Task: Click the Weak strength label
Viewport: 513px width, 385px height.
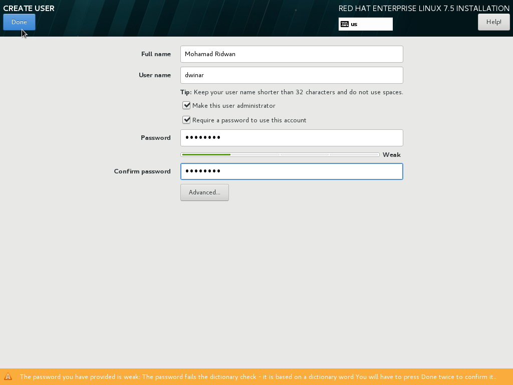Action: pyautogui.click(x=392, y=155)
